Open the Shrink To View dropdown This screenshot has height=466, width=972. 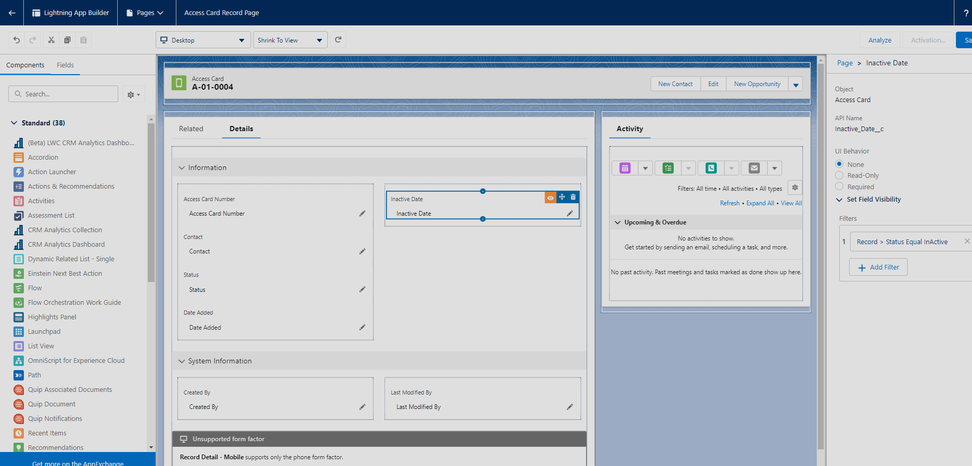(290, 40)
